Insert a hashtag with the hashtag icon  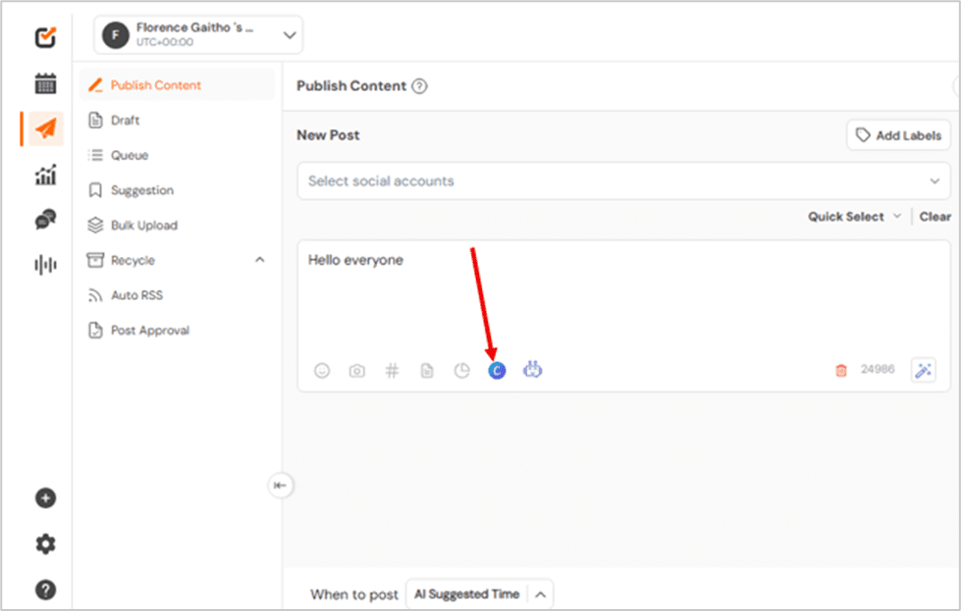[x=392, y=370]
